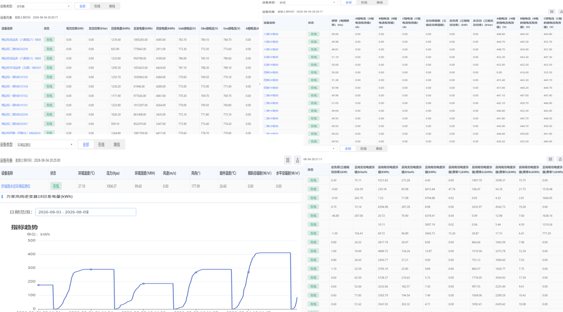Select 离线 filter beside 环境监测仪 dropdown
The image size is (563, 312).
point(117,145)
